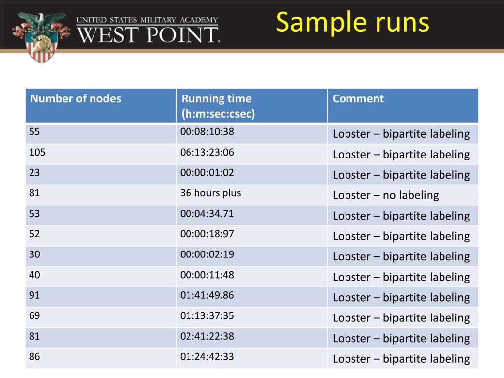Click the West Point eagle crest logo
504x378 pixels.
coord(41,37)
